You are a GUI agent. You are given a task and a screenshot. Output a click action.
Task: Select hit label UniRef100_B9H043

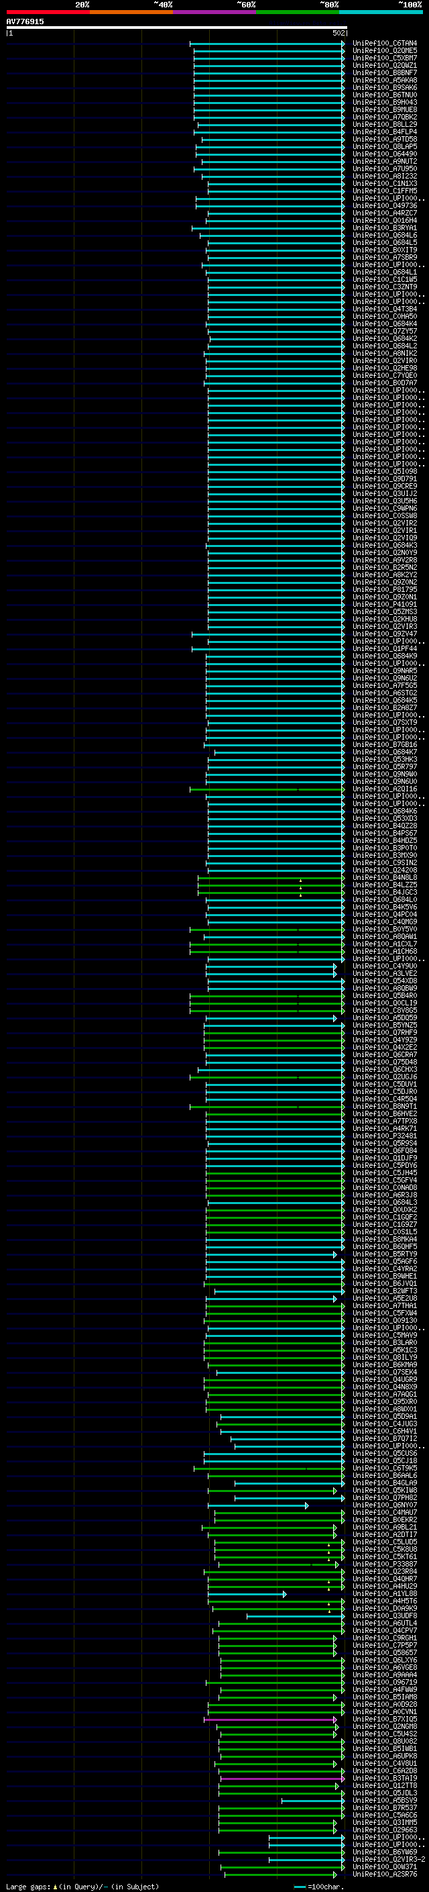tap(384, 102)
